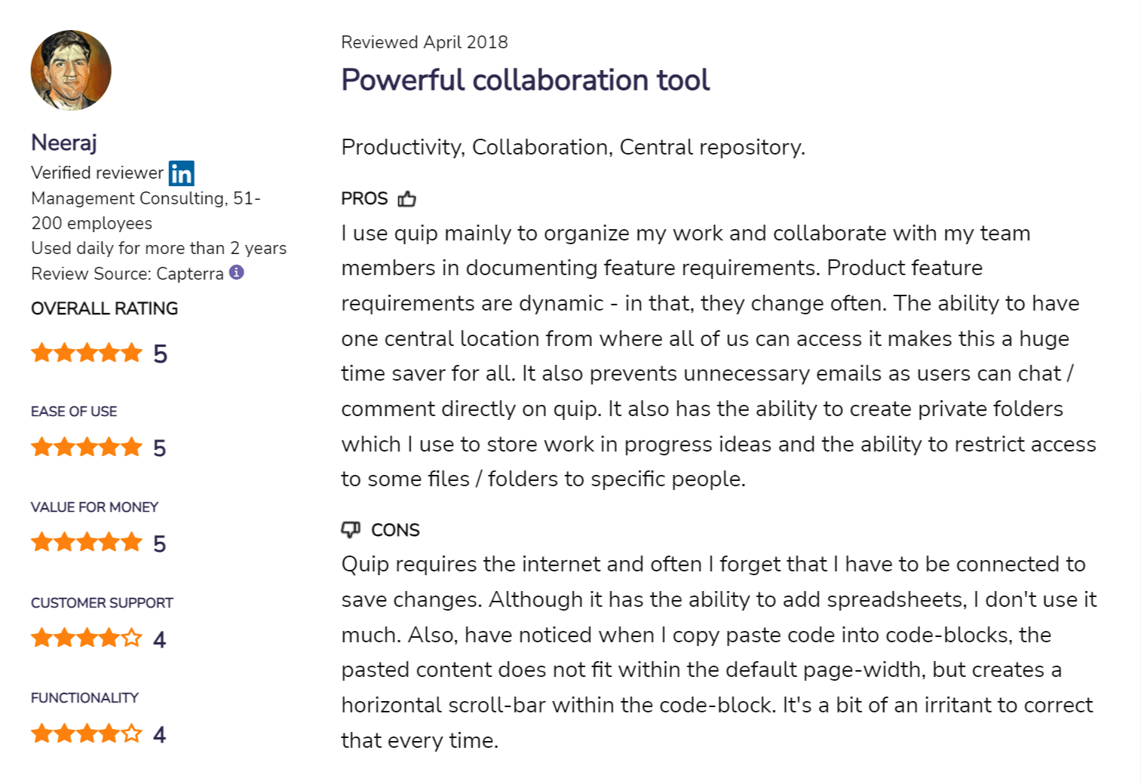The width and height of the screenshot is (1141, 784).
Task: Click the CONS heading label
Action: (x=395, y=531)
